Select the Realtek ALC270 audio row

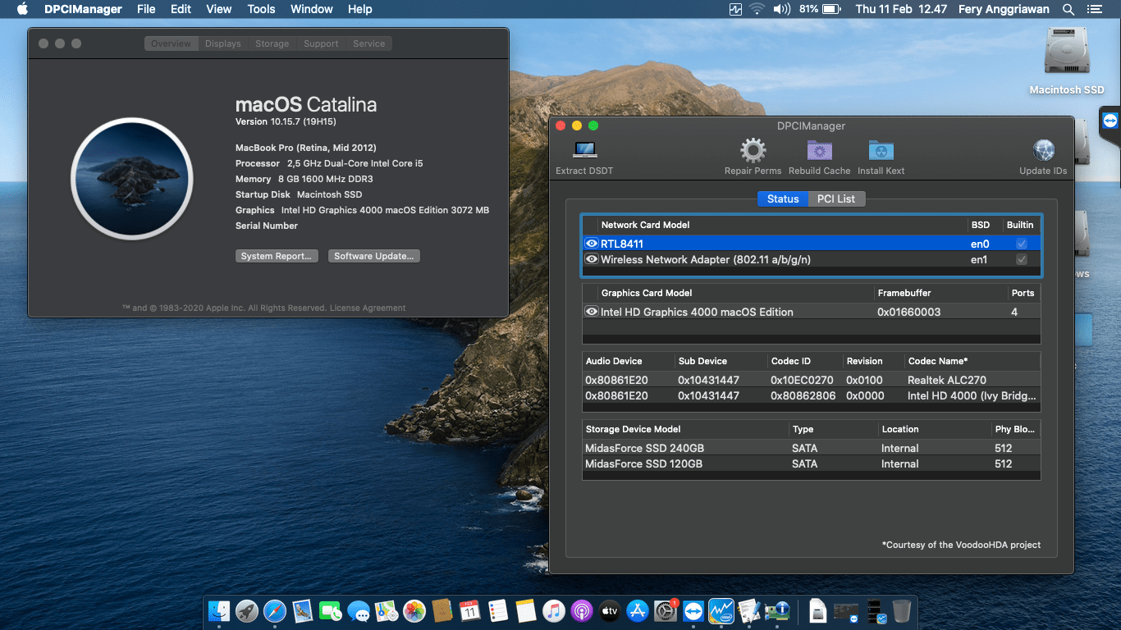pyautogui.click(x=811, y=380)
